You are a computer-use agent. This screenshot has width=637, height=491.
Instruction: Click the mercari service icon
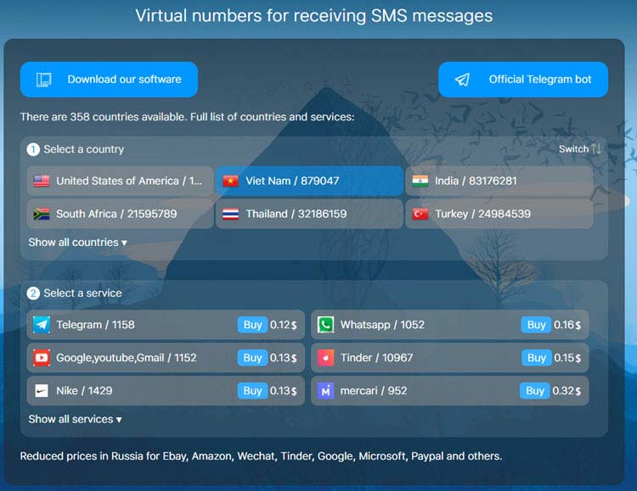click(325, 391)
